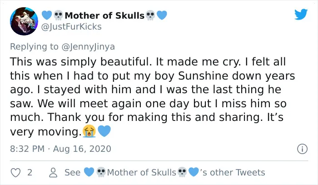Click the like count number 2

(30, 172)
